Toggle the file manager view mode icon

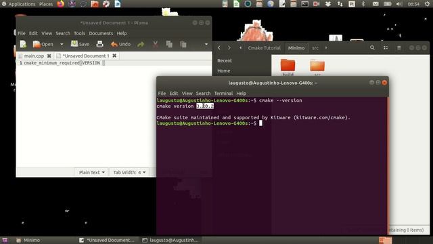(x=386, y=47)
